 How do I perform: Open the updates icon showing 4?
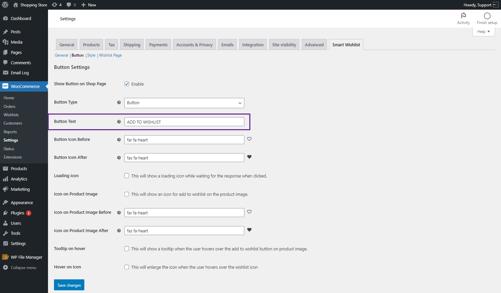coord(55,5)
